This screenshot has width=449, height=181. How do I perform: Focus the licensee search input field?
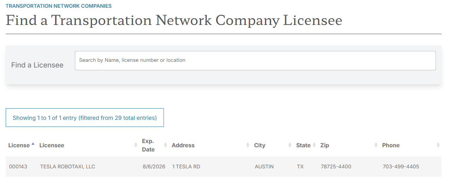[x=255, y=60]
